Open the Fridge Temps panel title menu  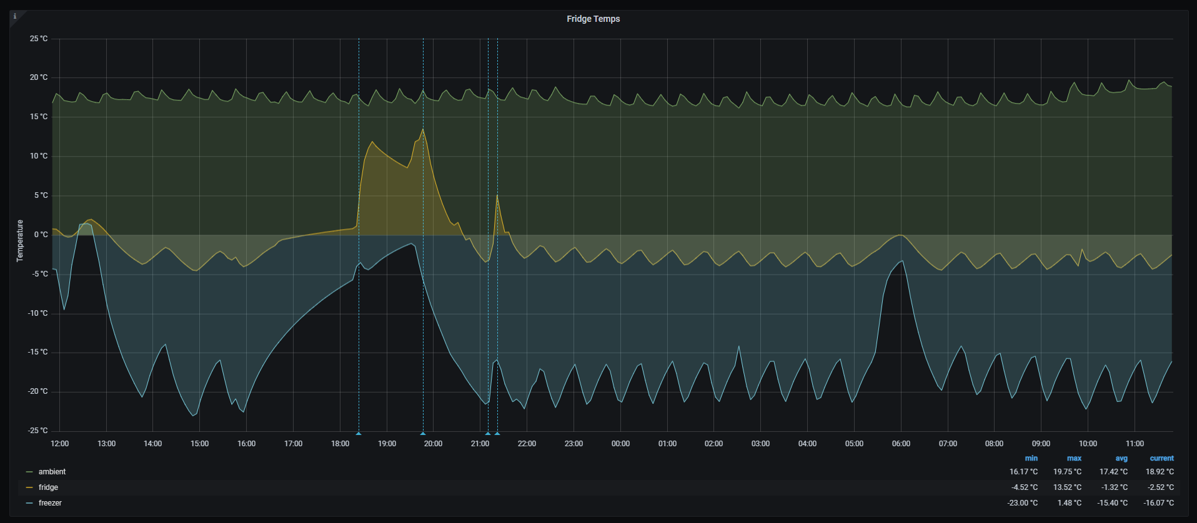593,19
